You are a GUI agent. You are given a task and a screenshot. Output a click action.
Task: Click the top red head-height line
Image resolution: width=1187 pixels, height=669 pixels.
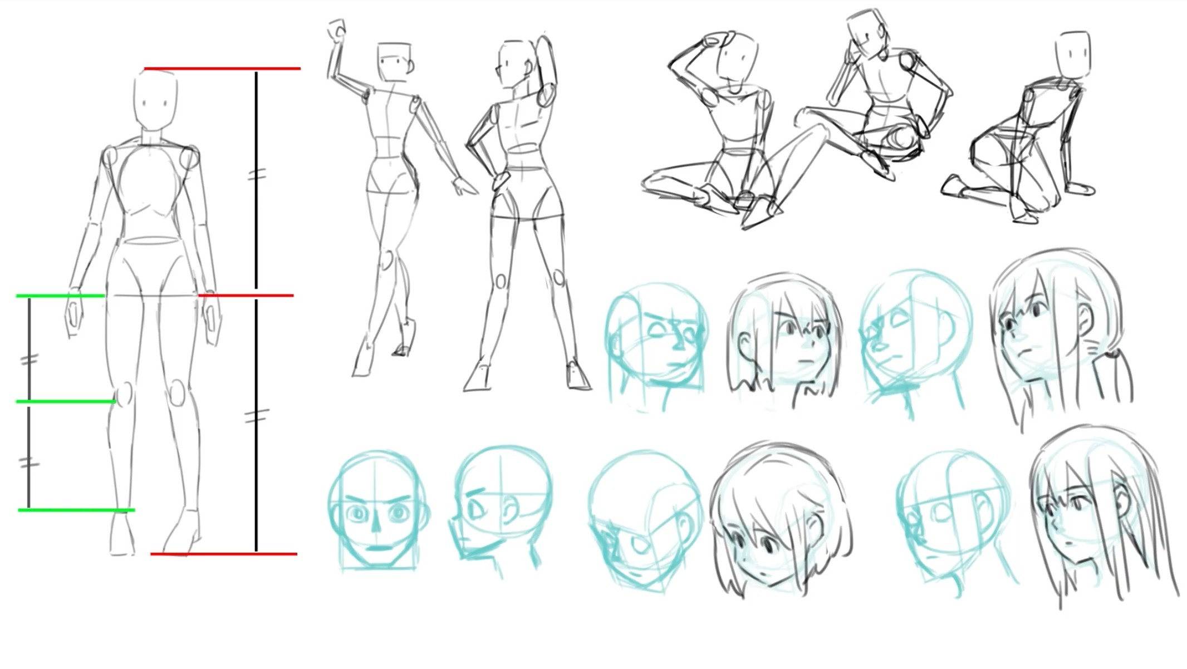pyautogui.click(x=222, y=69)
